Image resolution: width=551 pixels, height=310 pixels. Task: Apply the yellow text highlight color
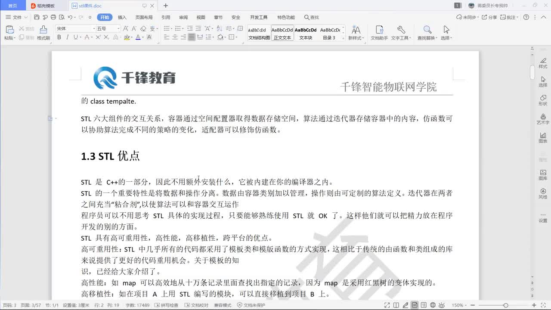[127, 37]
